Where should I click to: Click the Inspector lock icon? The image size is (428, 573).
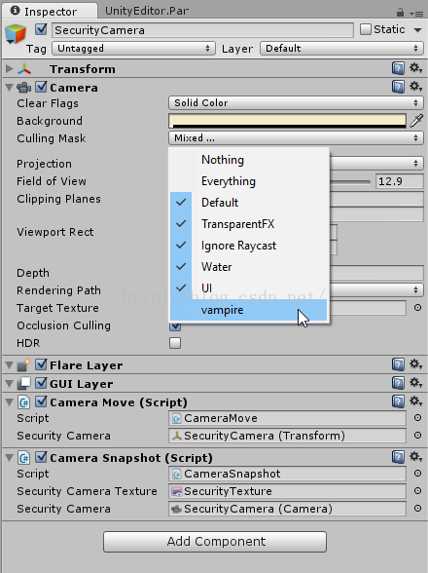400,13
